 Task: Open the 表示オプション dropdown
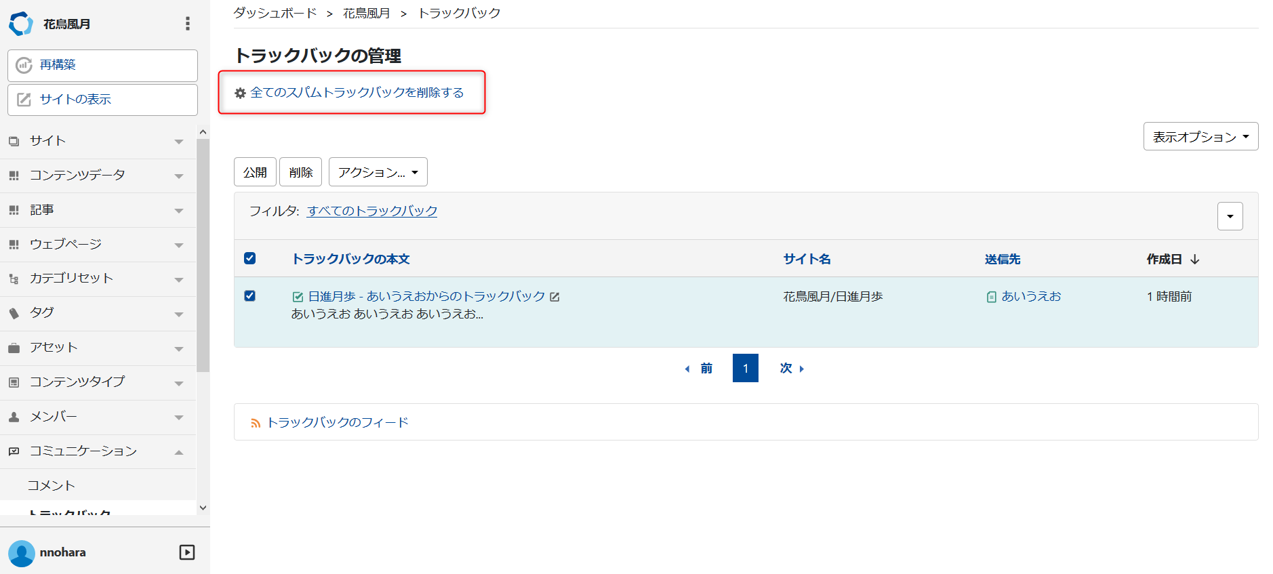(1200, 136)
